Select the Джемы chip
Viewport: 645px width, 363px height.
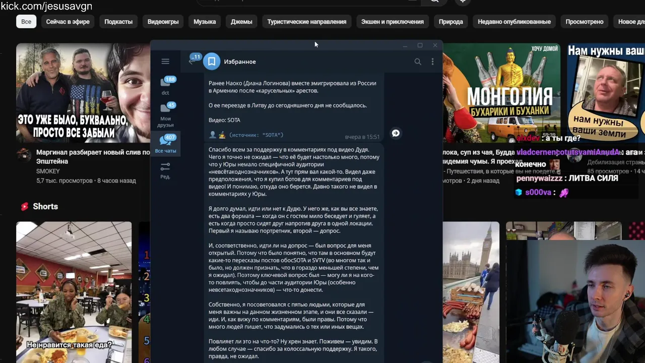pyautogui.click(x=241, y=22)
